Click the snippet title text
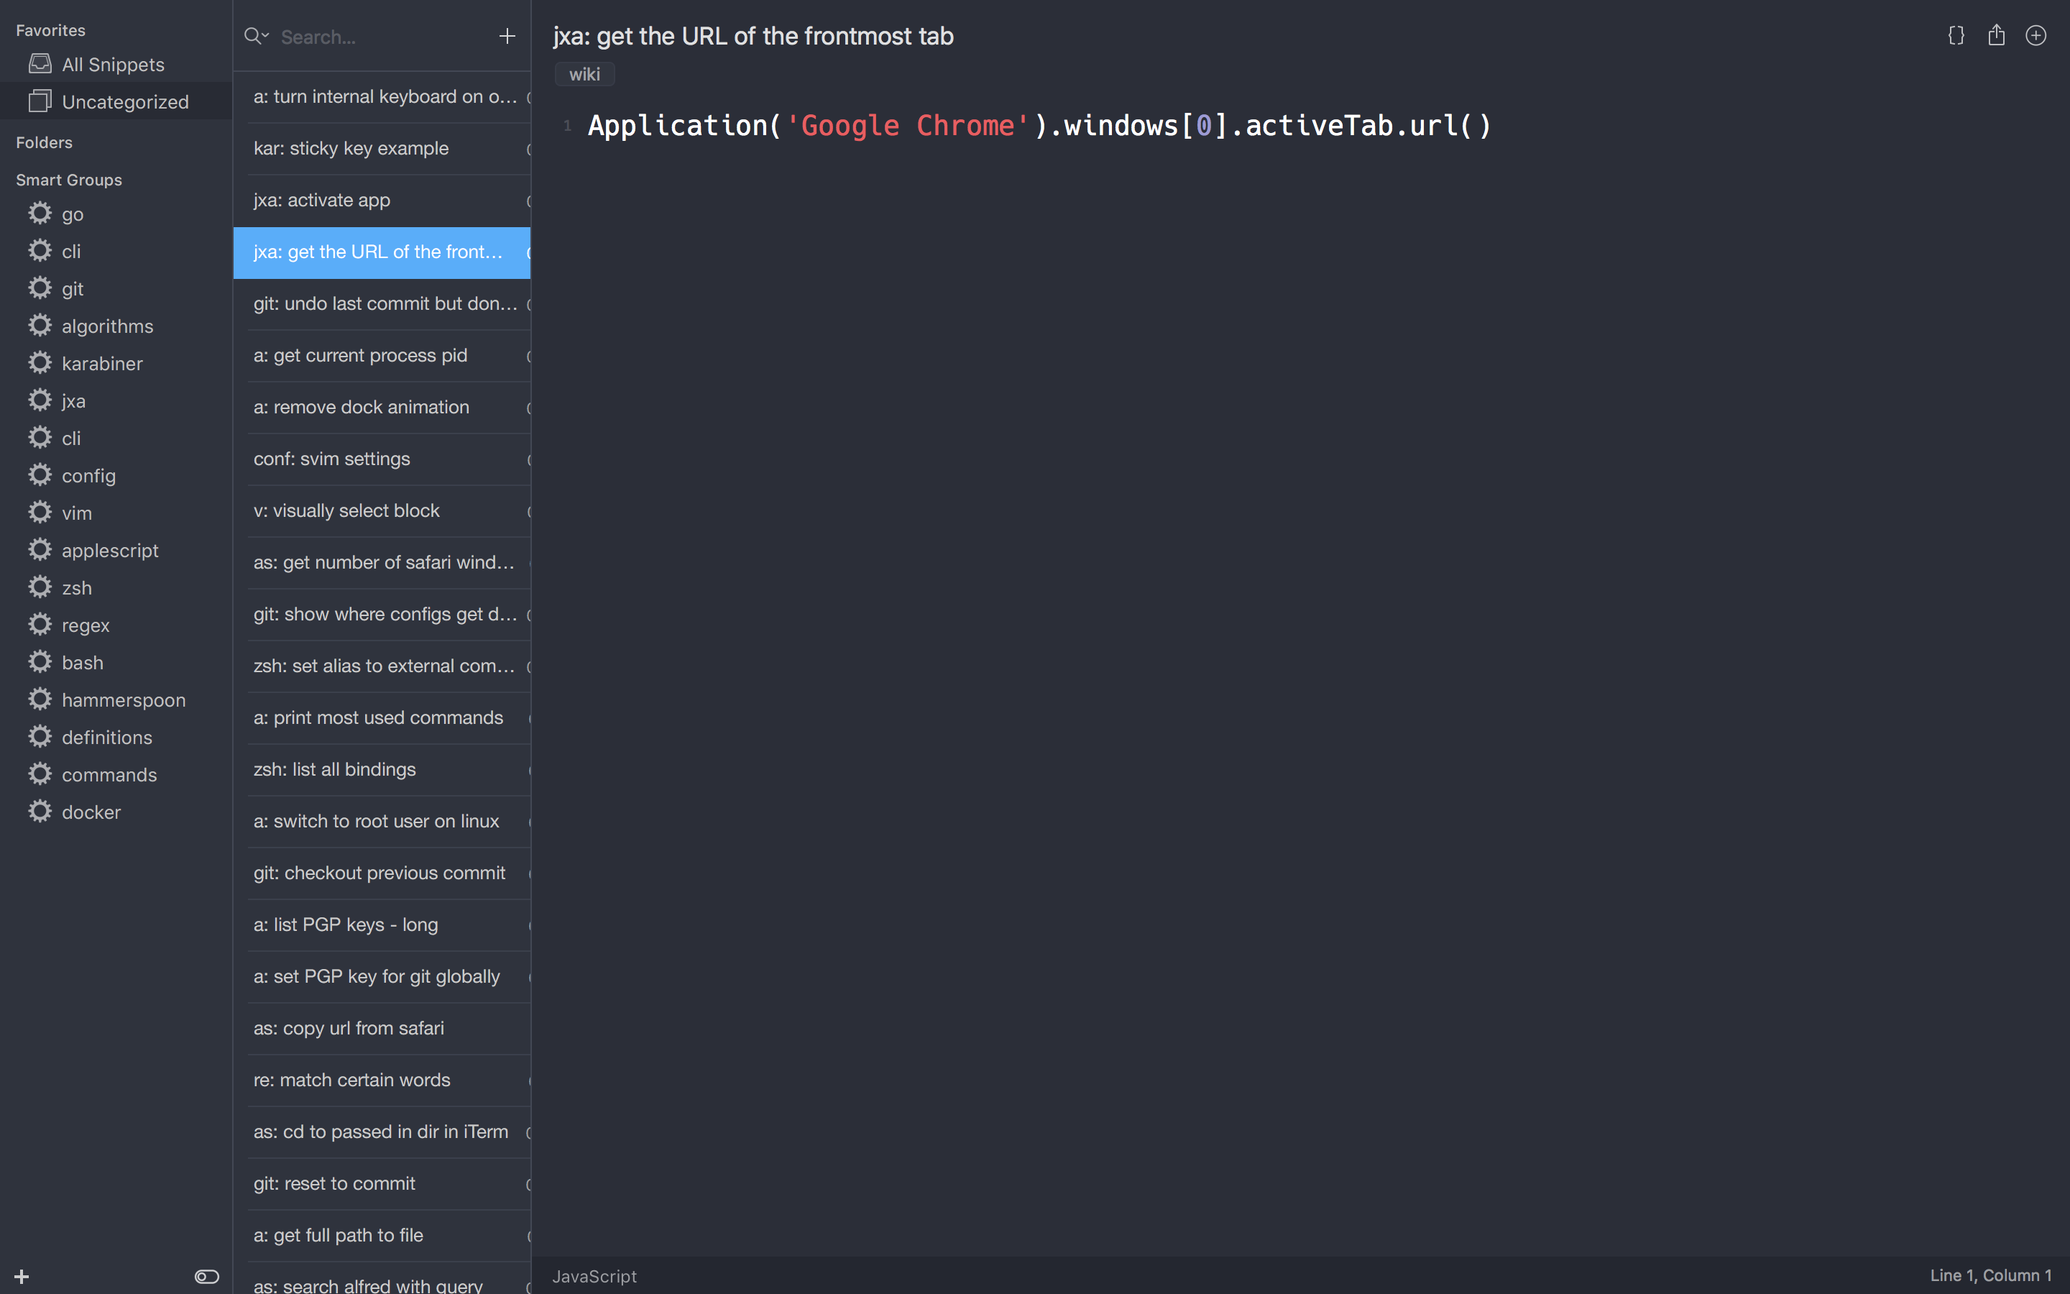2070x1294 pixels. [x=753, y=36]
